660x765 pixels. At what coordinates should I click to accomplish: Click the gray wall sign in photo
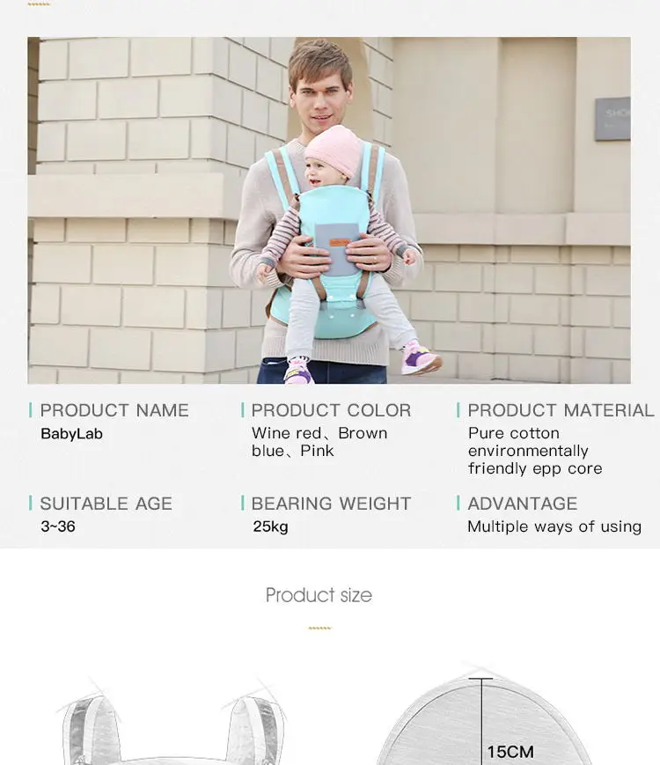(x=612, y=119)
